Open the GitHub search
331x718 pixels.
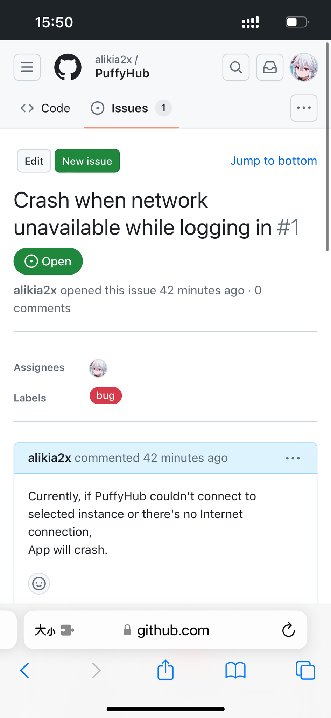[236, 67]
